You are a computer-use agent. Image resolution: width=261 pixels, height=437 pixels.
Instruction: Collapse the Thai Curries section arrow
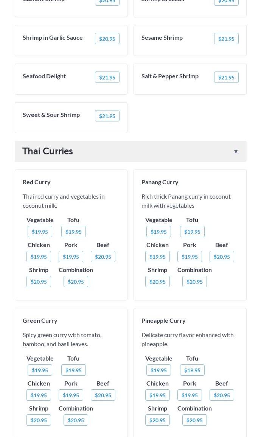[236, 152]
